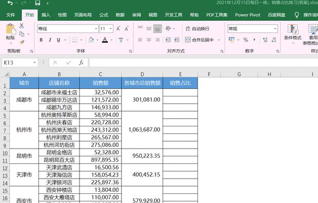Open fill color dropdown arrow

tap(97, 40)
